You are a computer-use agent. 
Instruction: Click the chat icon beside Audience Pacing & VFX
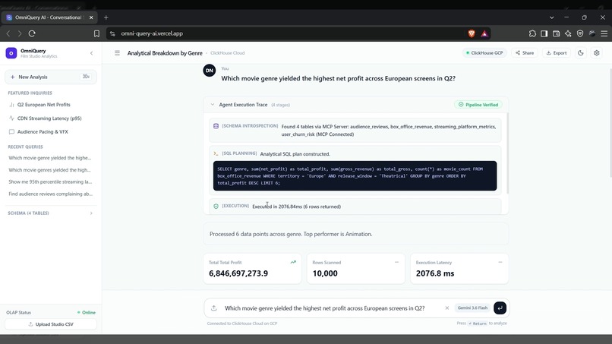click(x=11, y=132)
